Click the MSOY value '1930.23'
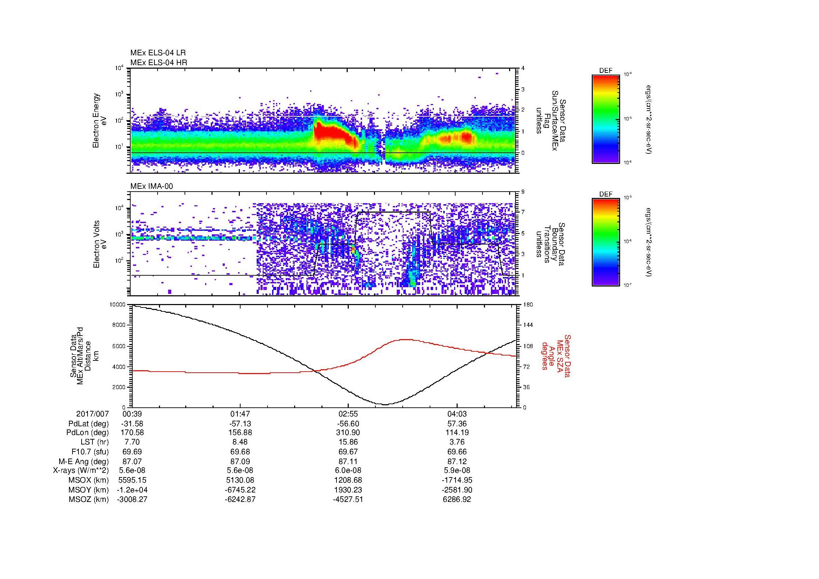The height and width of the screenshot is (579, 819). [x=348, y=490]
